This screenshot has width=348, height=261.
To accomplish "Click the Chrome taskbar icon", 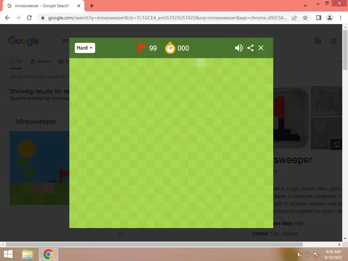I will 48,254.
